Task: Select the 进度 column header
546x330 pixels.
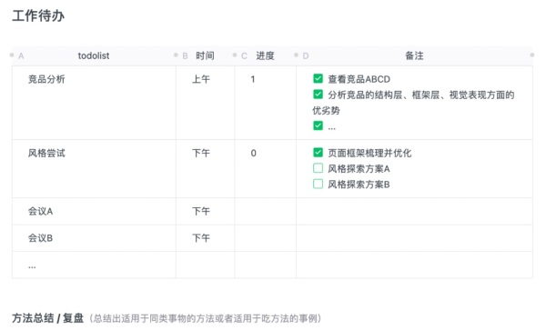Action: (x=265, y=55)
